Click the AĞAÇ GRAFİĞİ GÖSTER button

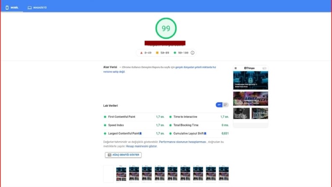(x=123, y=155)
